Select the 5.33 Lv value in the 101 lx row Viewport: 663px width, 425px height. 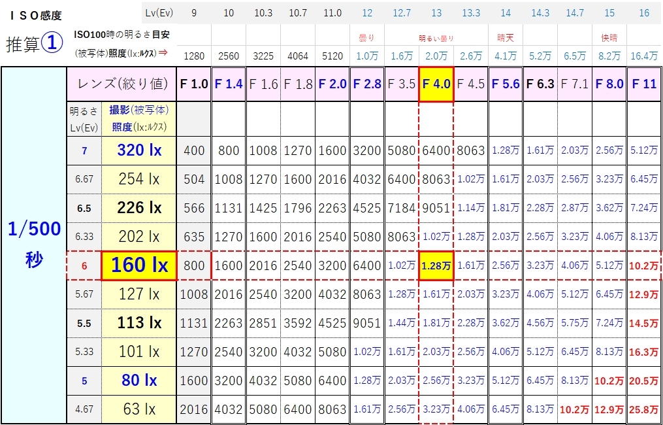coord(84,352)
